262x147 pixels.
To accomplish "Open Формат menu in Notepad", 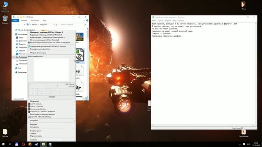I will 168,21.
